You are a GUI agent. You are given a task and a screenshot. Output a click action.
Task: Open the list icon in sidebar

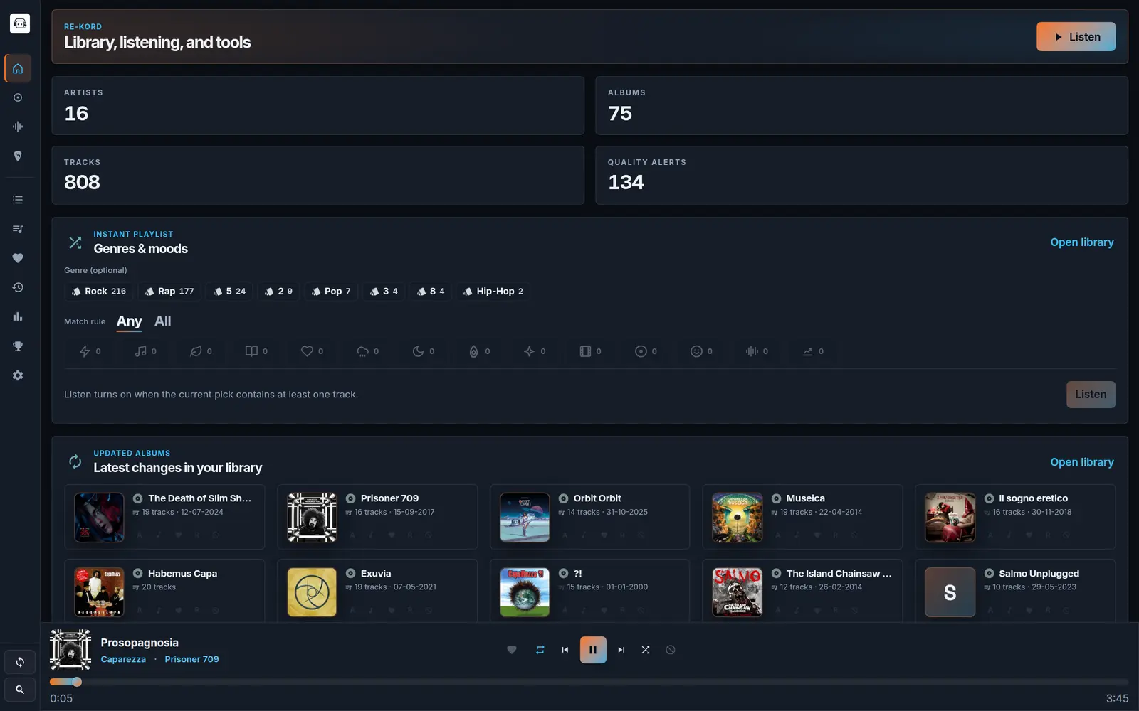pos(18,200)
